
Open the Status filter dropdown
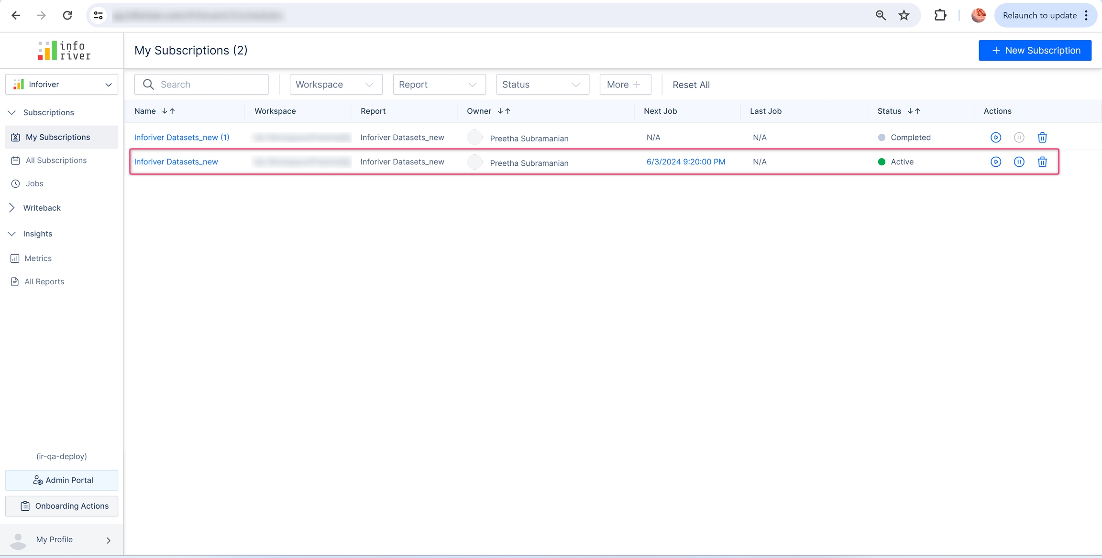(542, 85)
